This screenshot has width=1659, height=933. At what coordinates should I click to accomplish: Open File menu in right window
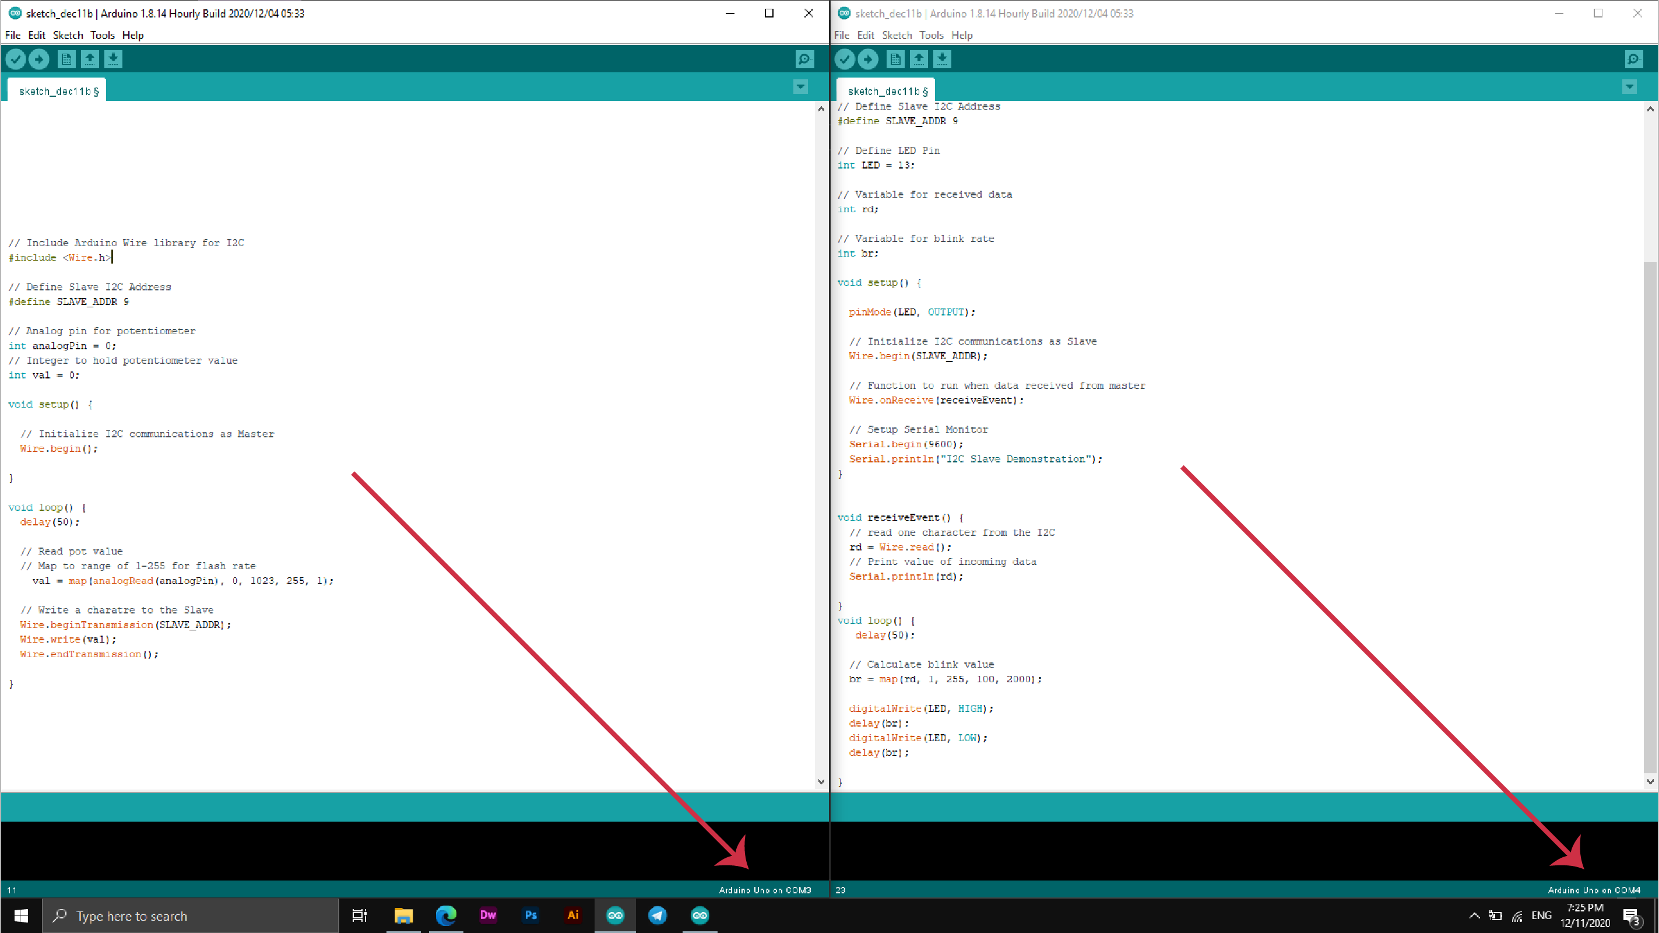[x=842, y=36]
